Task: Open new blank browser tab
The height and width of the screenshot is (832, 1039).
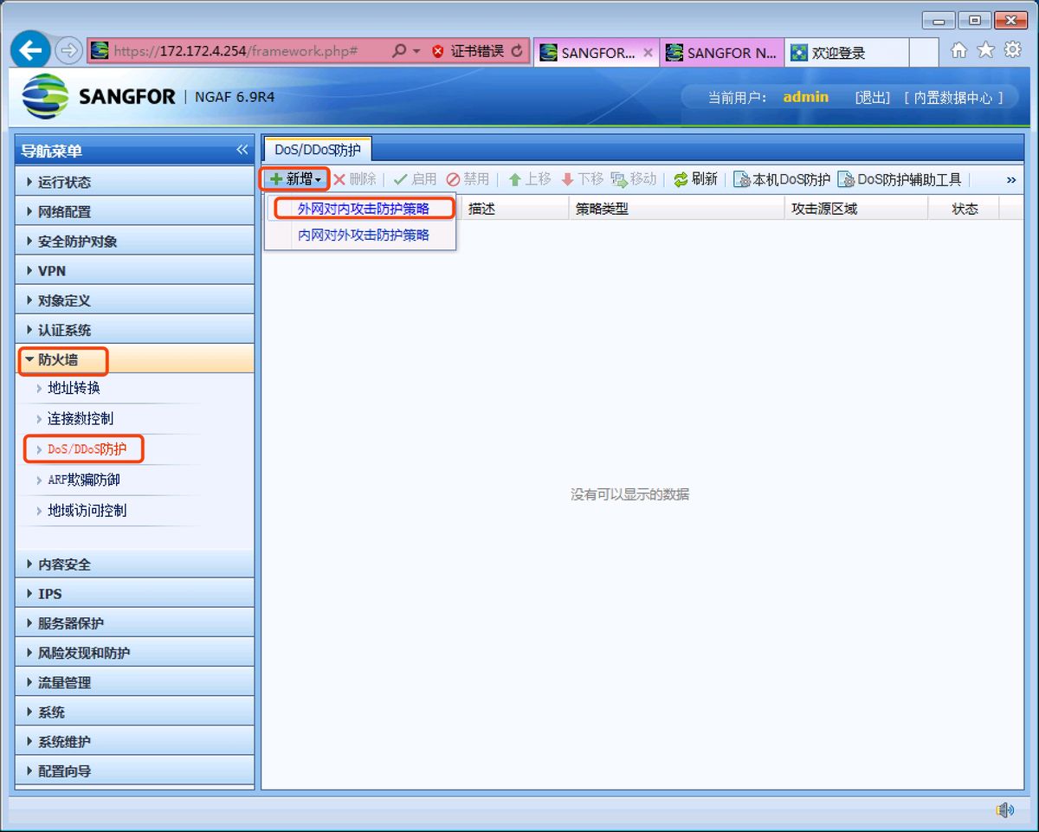Action: 924,52
